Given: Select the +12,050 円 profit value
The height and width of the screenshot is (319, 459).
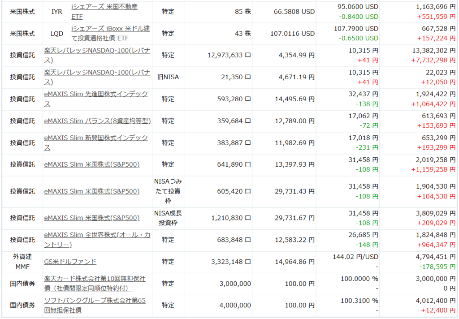Looking at the screenshot, I should (x=438, y=82).
